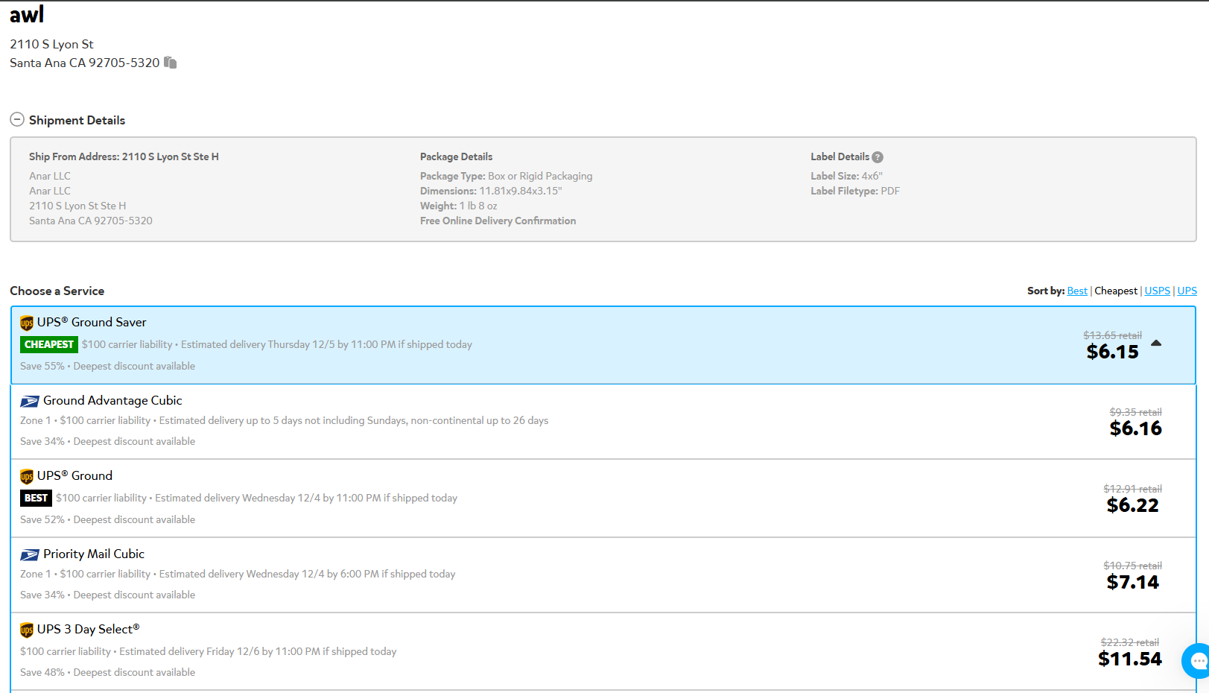Click the 'Label Size: 4x6' text
Image resolution: width=1209 pixels, height=693 pixels.
846,176
